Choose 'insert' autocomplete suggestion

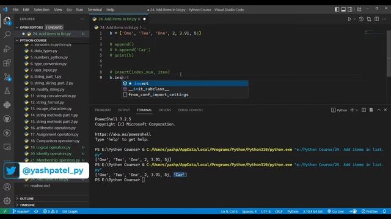pos(185,83)
